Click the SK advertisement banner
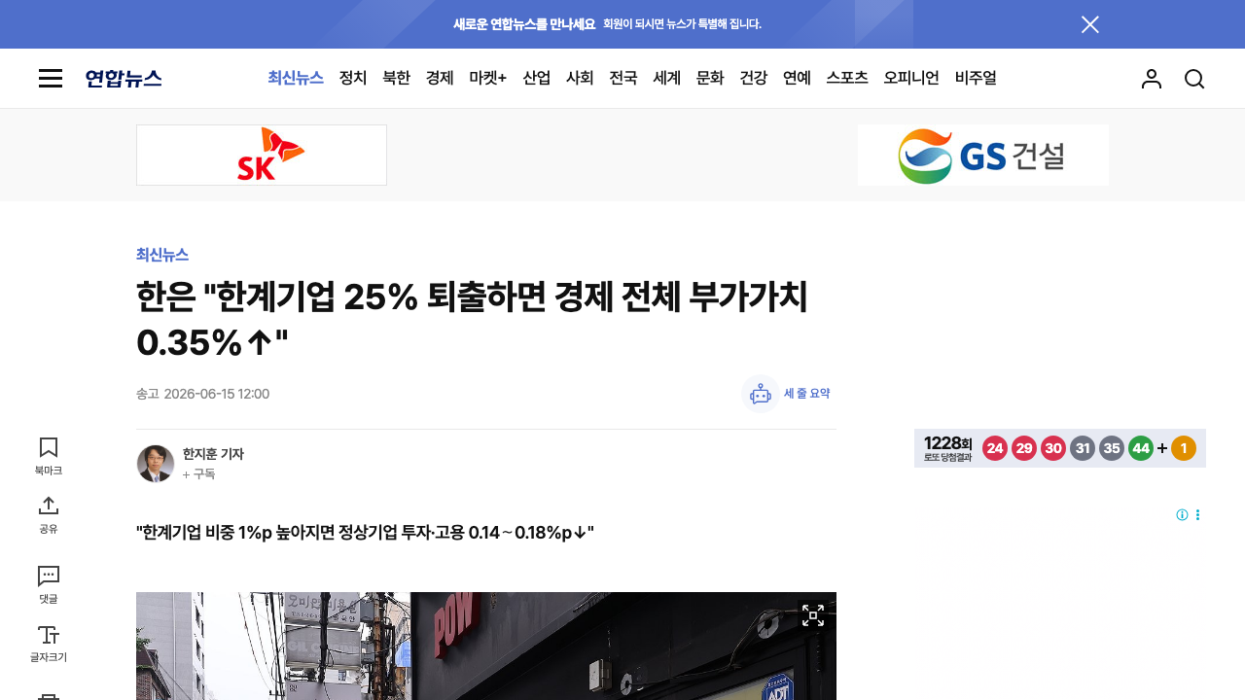Image resolution: width=1245 pixels, height=700 pixels. [262, 155]
